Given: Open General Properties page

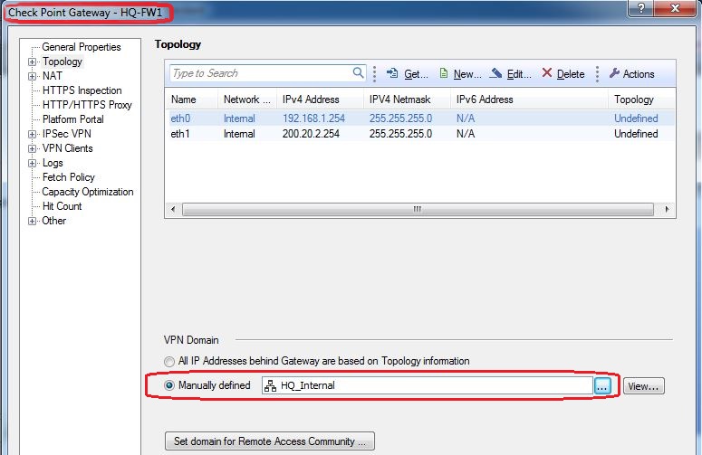Looking at the screenshot, I should [81, 47].
